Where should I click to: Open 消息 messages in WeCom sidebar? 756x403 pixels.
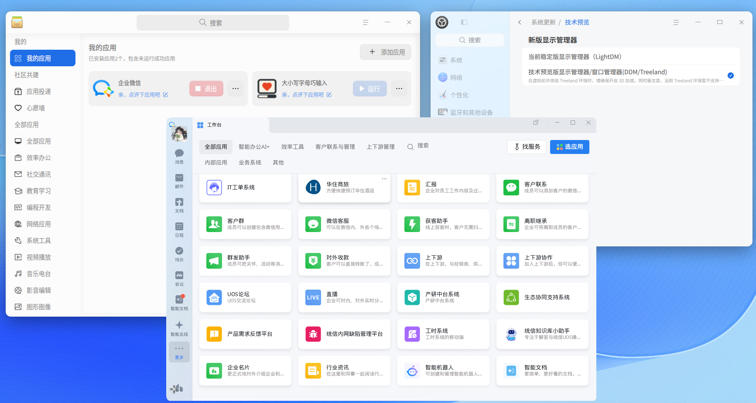pos(179,156)
